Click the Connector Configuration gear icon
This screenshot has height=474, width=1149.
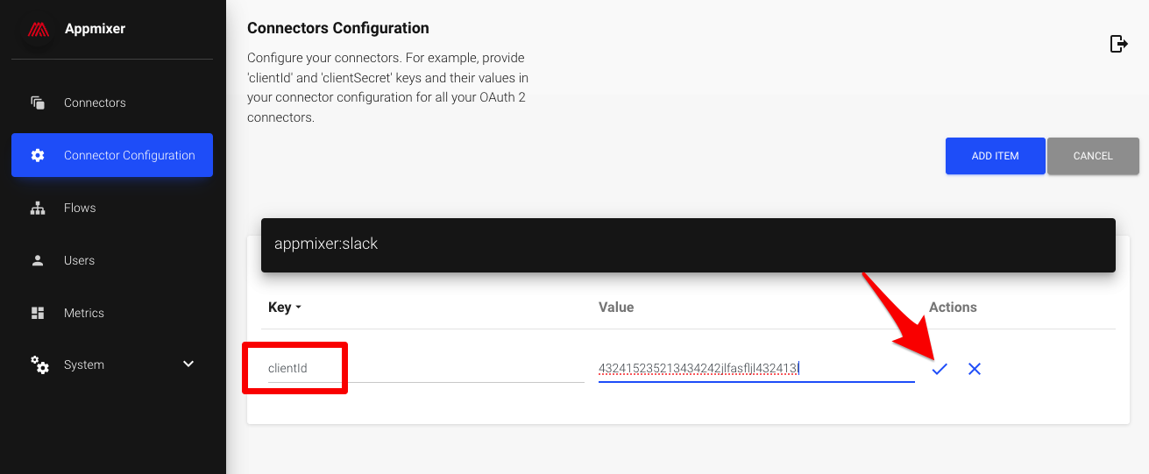38,155
